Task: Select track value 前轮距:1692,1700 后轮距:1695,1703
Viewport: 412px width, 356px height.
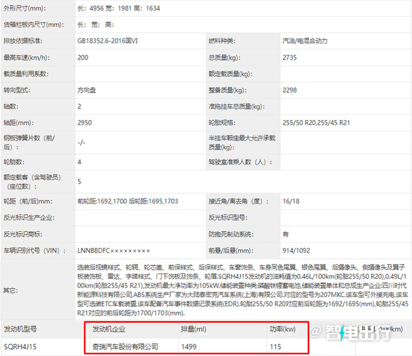Action: click(x=127, y=202)
